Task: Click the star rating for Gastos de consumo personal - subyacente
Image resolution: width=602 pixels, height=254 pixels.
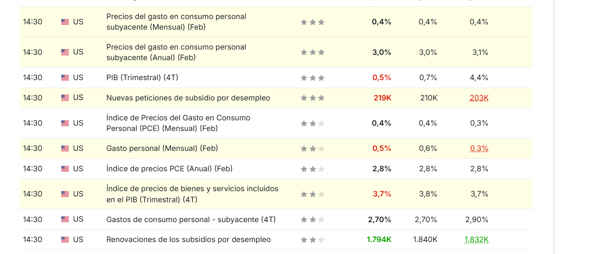Action: tap(313, 219)
